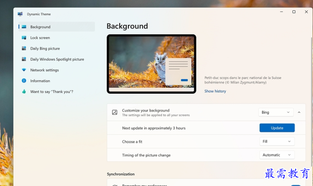Click the Dynamic Theme app icon in title bar
Screen dimensions: 313x186
[20, 14]
